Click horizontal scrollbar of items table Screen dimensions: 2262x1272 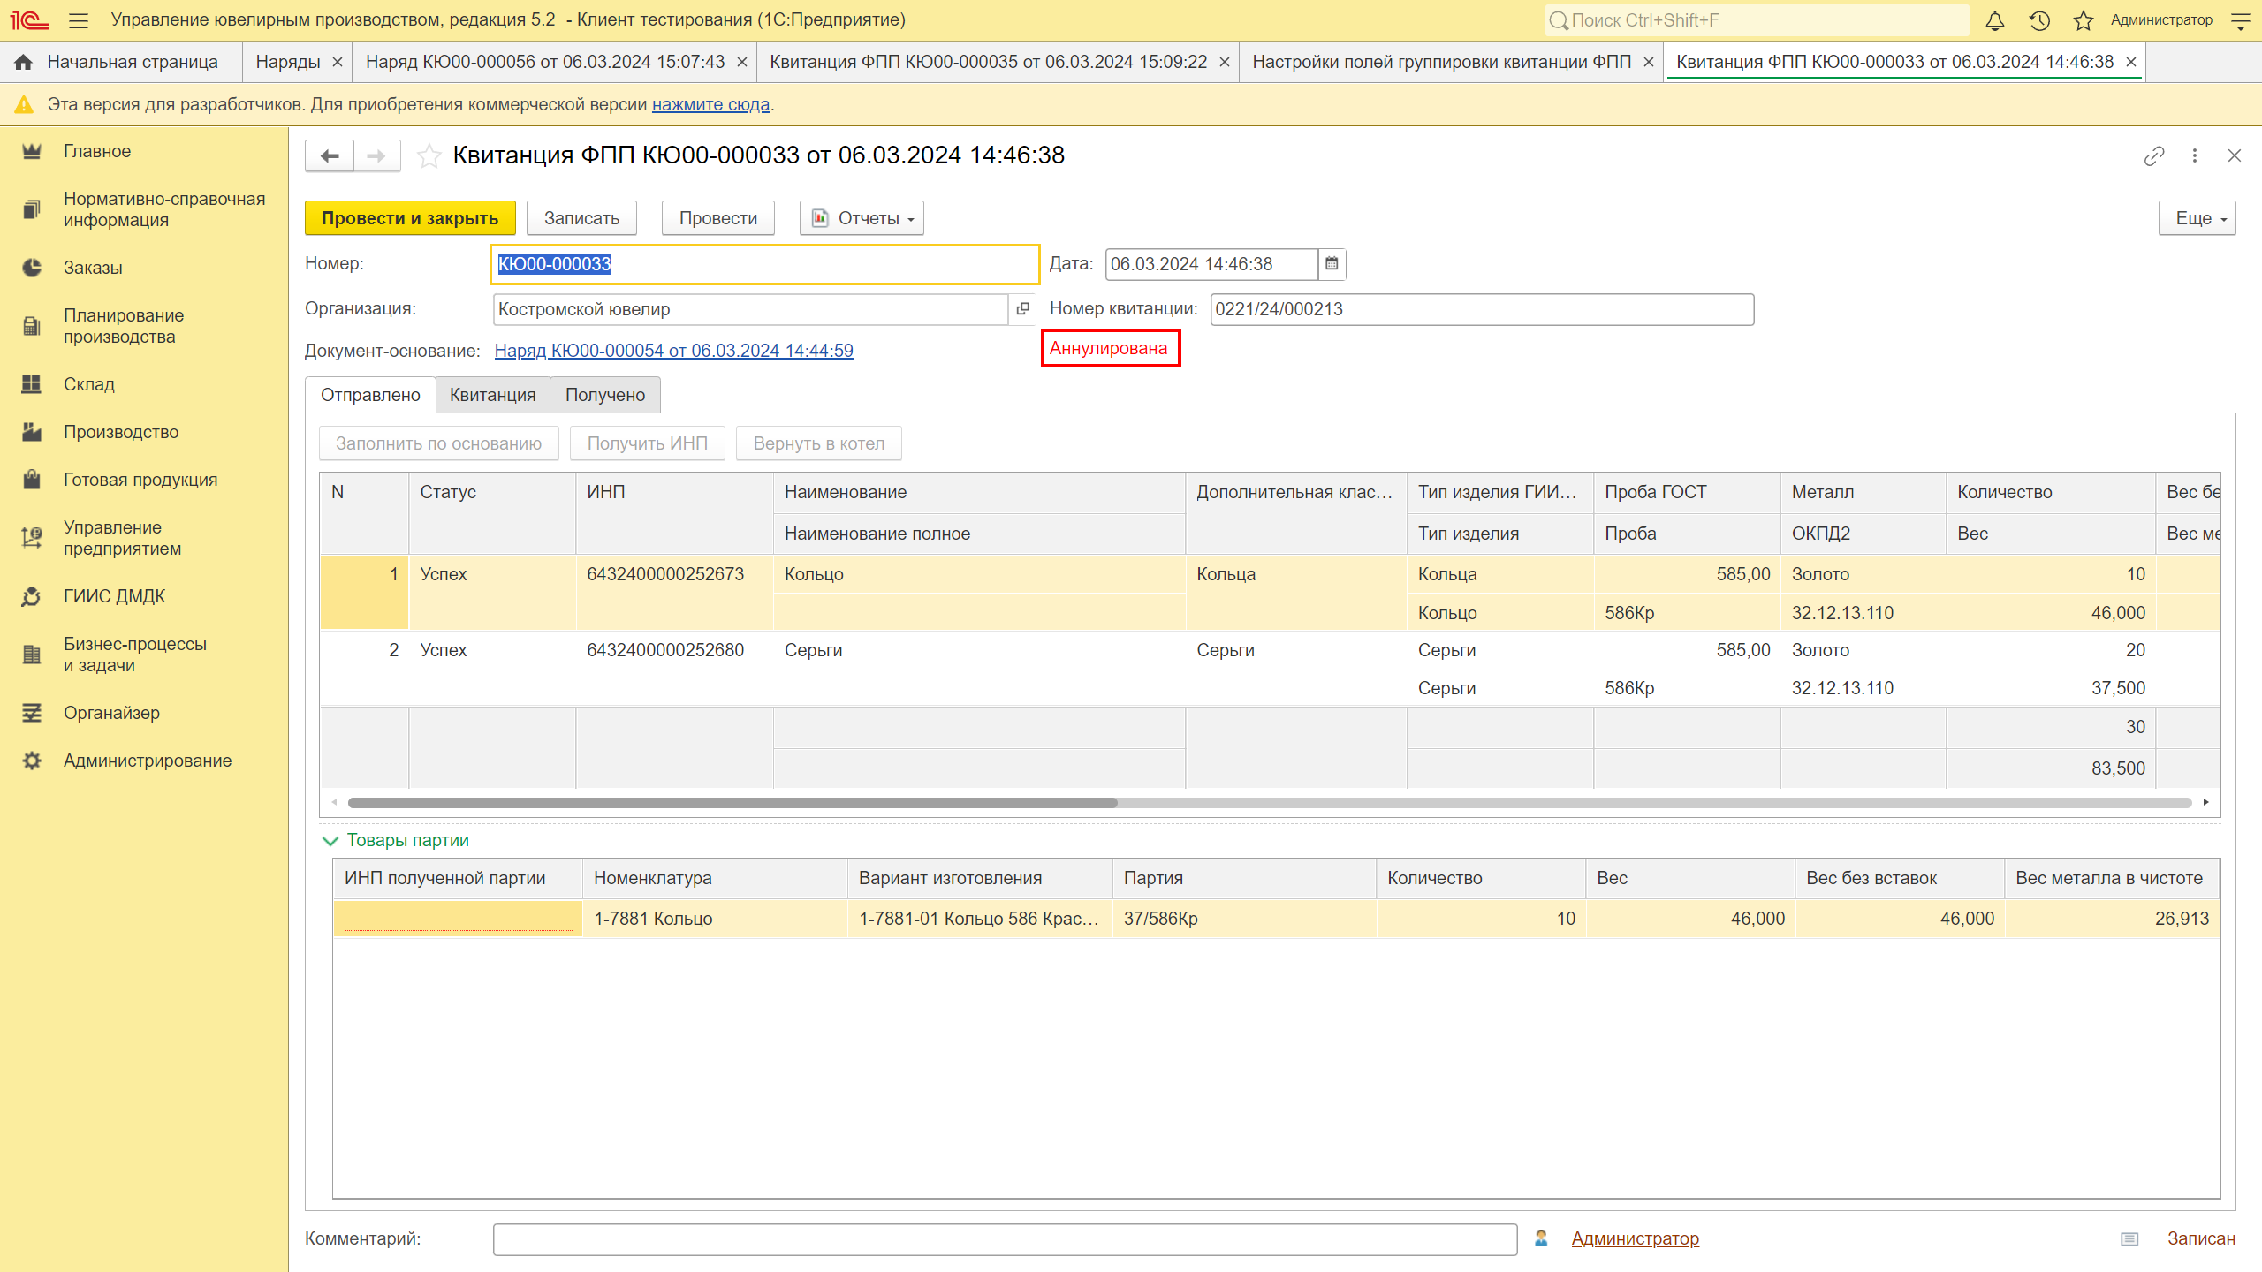pos(732,803)
